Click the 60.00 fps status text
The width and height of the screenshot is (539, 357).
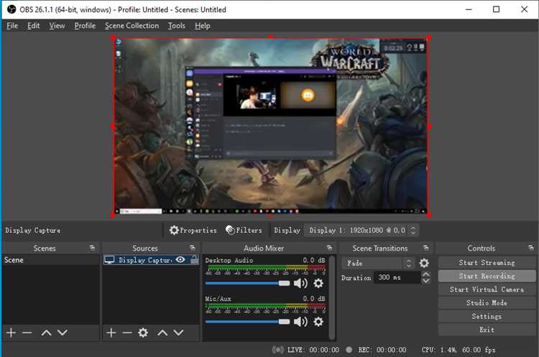click(479, 350)
